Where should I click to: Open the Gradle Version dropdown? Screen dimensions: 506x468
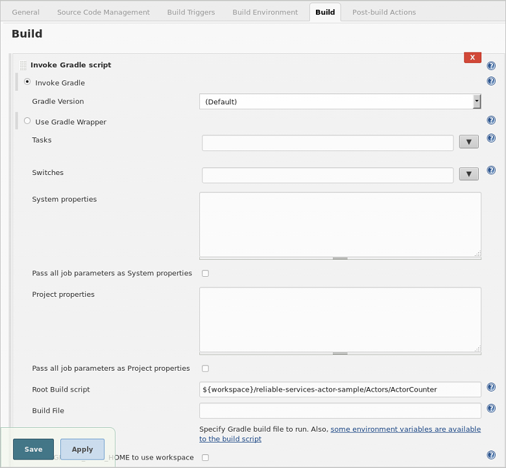(340, 102)
